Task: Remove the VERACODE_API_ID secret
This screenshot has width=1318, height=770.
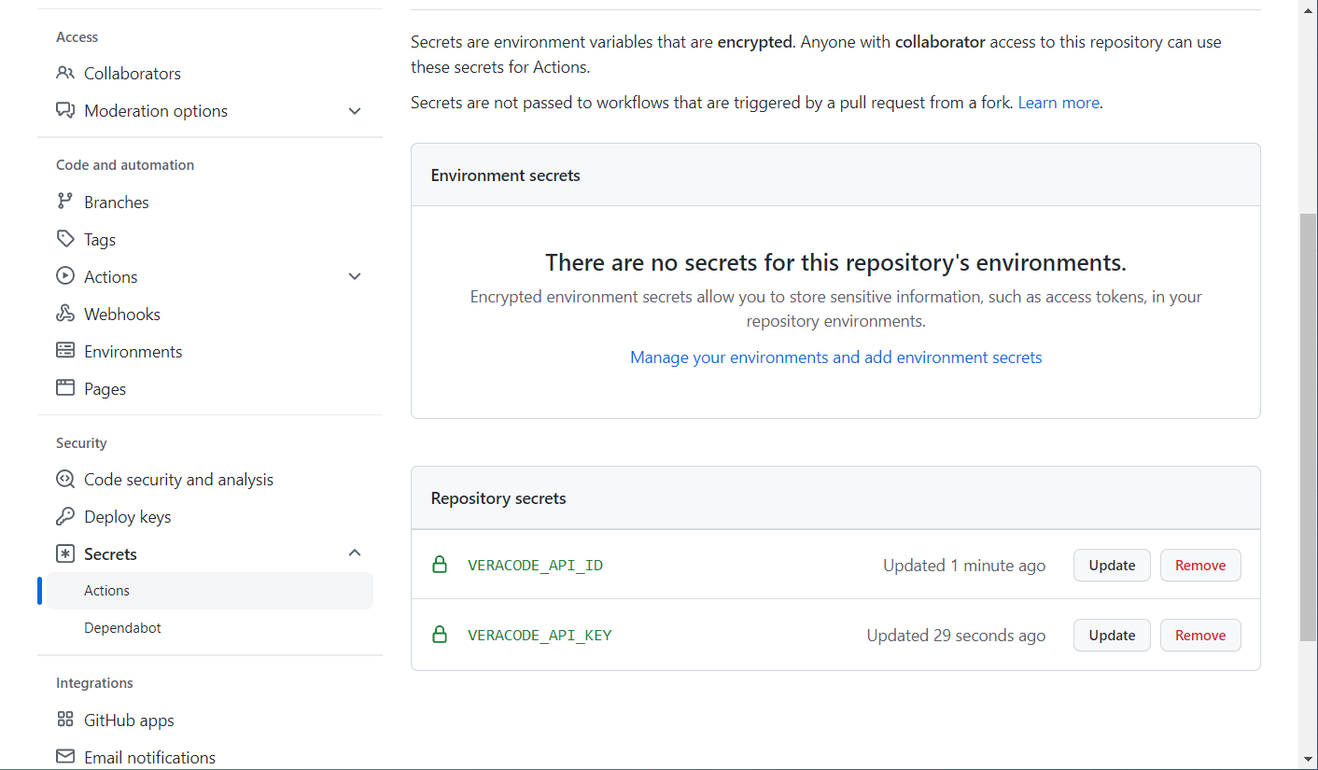Action: pos(1200,565)
